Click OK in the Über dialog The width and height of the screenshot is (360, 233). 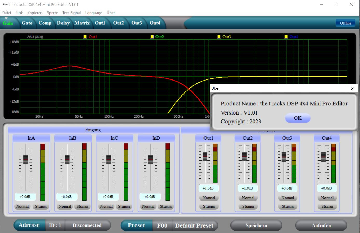click(297, 118)
